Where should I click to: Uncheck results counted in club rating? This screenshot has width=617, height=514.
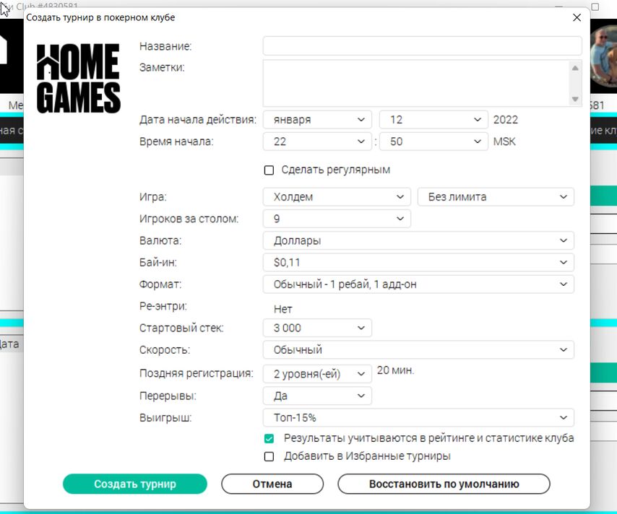pos(269,438)
